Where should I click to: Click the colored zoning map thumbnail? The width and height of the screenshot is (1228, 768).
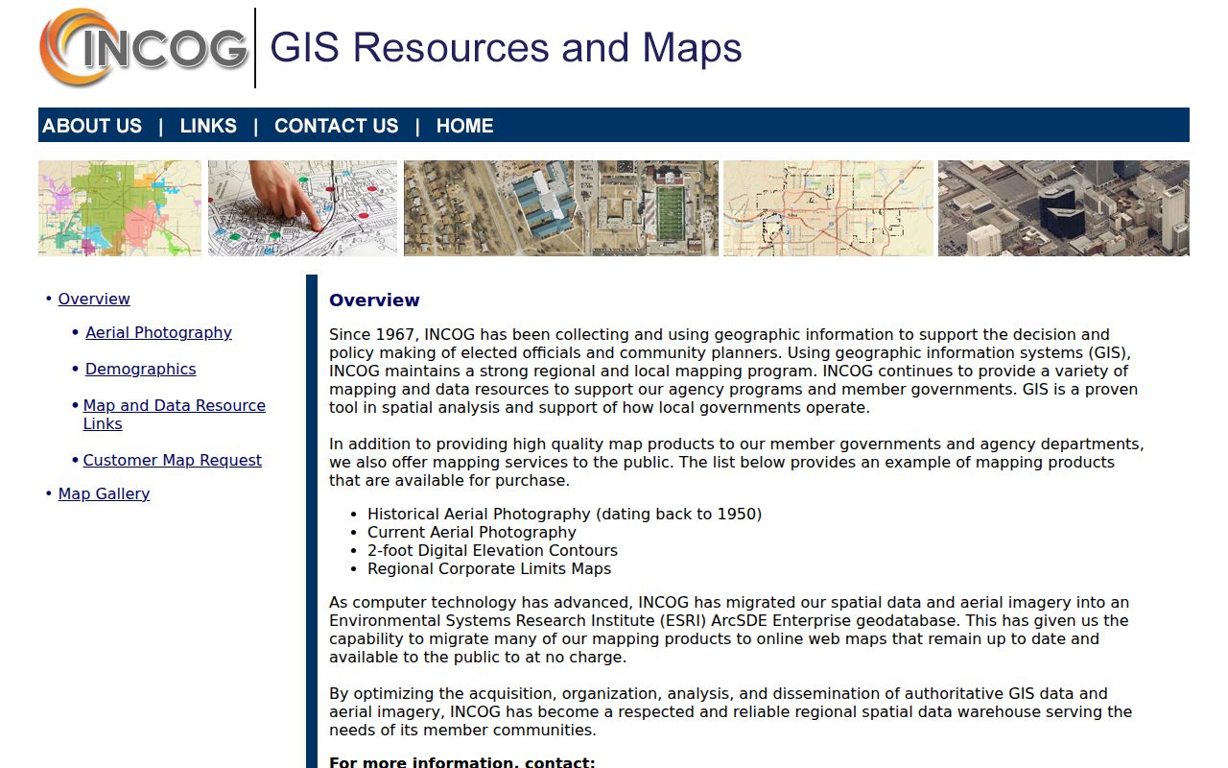tap(120, 208)
